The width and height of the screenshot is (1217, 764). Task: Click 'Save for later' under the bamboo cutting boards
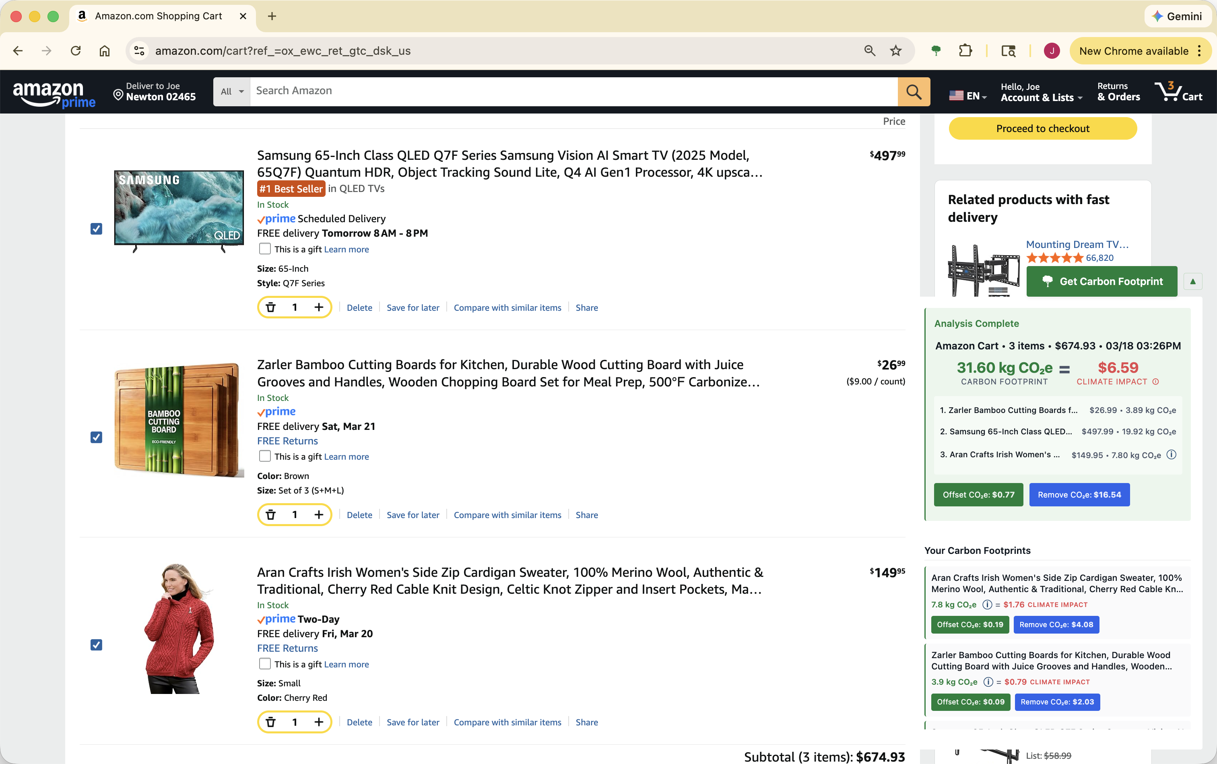412,515
